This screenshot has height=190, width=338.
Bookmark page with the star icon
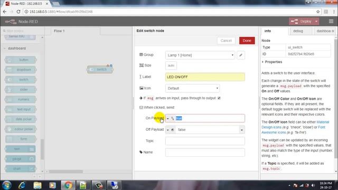[x=318, y=12]
